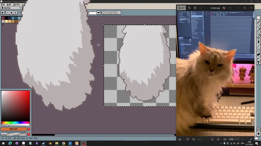This screenshot has width=261, height=146.
Task: Close the Home tab
Action: click(x=20, y=8)
